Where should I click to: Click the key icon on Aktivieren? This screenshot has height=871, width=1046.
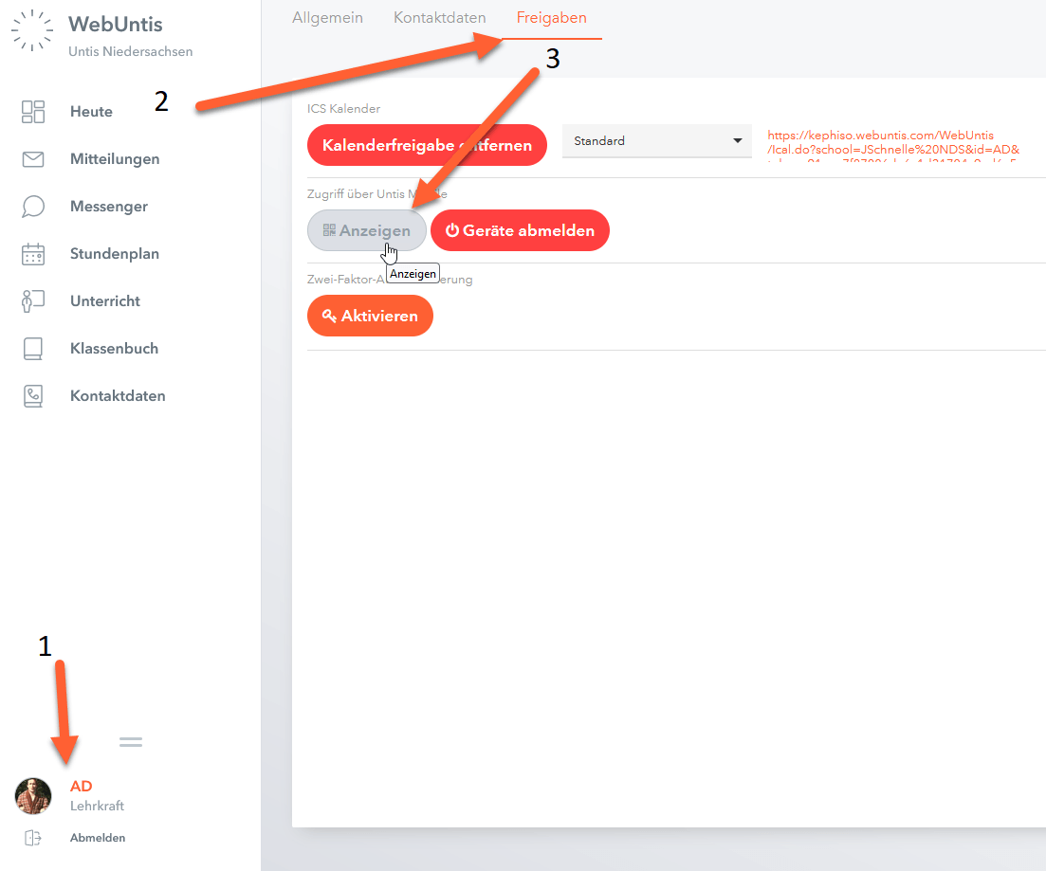[x=329, y=316]
